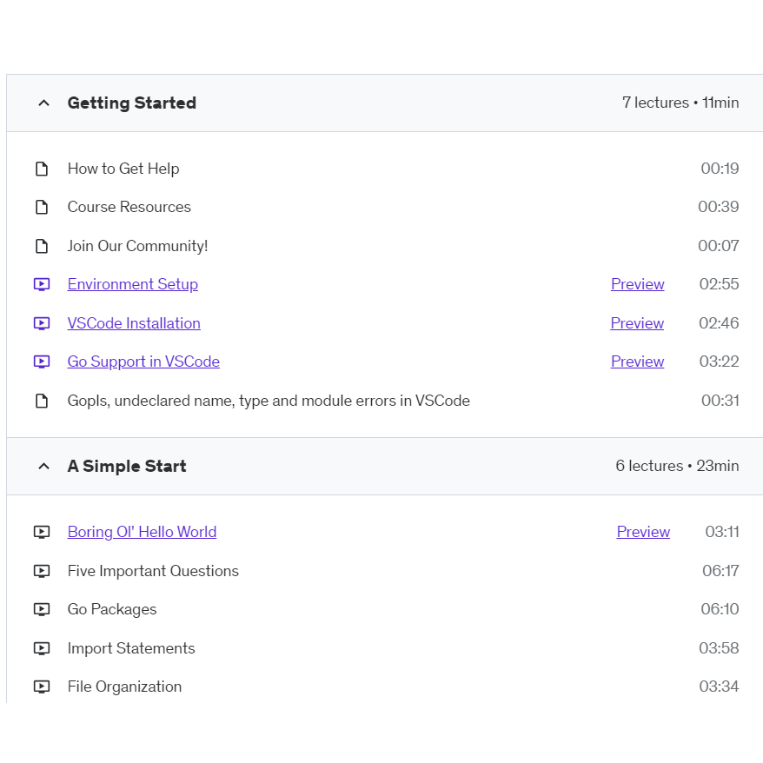
Task: Select the File Organization lecture row
Action: click(125, 687)
